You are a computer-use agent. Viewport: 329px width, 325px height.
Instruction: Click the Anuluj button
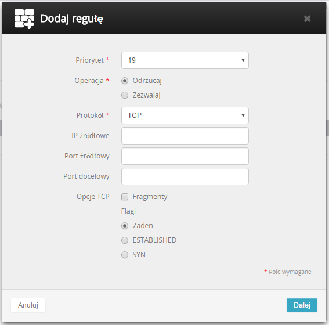coord(28,305)
